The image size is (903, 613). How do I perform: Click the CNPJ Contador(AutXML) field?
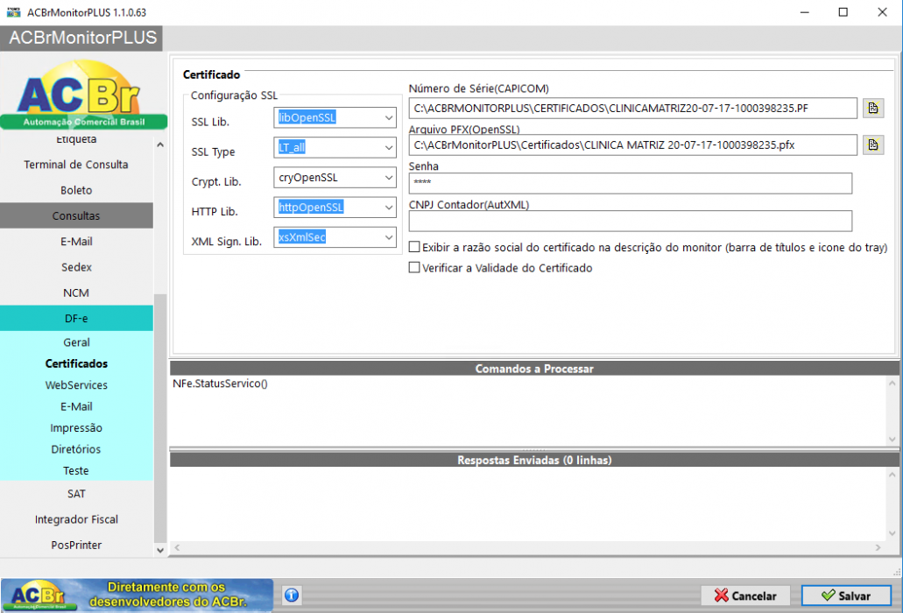point(631,221)
